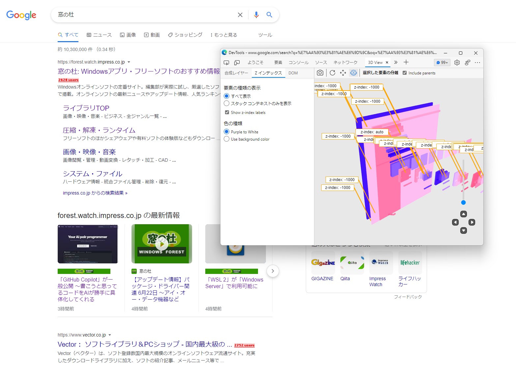This screenshot has height=376, width=516.
Task: Select the pan/move tool in 3D View
Action: tap(343, 73)
